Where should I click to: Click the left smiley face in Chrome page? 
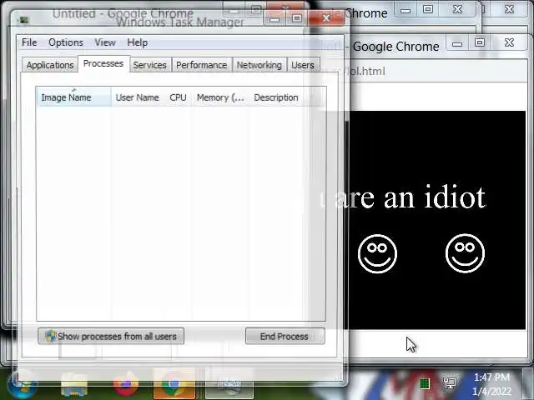pos(377,253)
